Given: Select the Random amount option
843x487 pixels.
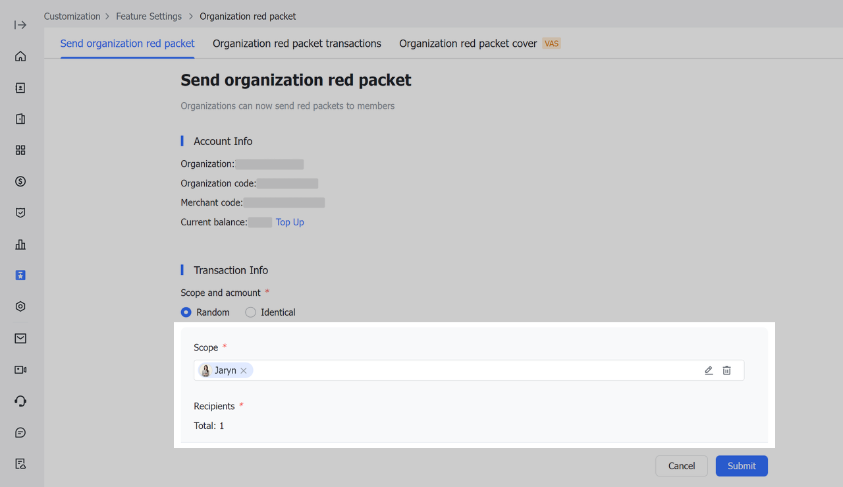Looking at the screenshot, I should [185, 312].
